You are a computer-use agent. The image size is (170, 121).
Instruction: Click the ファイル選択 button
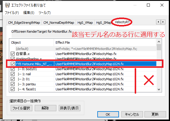click(x=21, y=108)
